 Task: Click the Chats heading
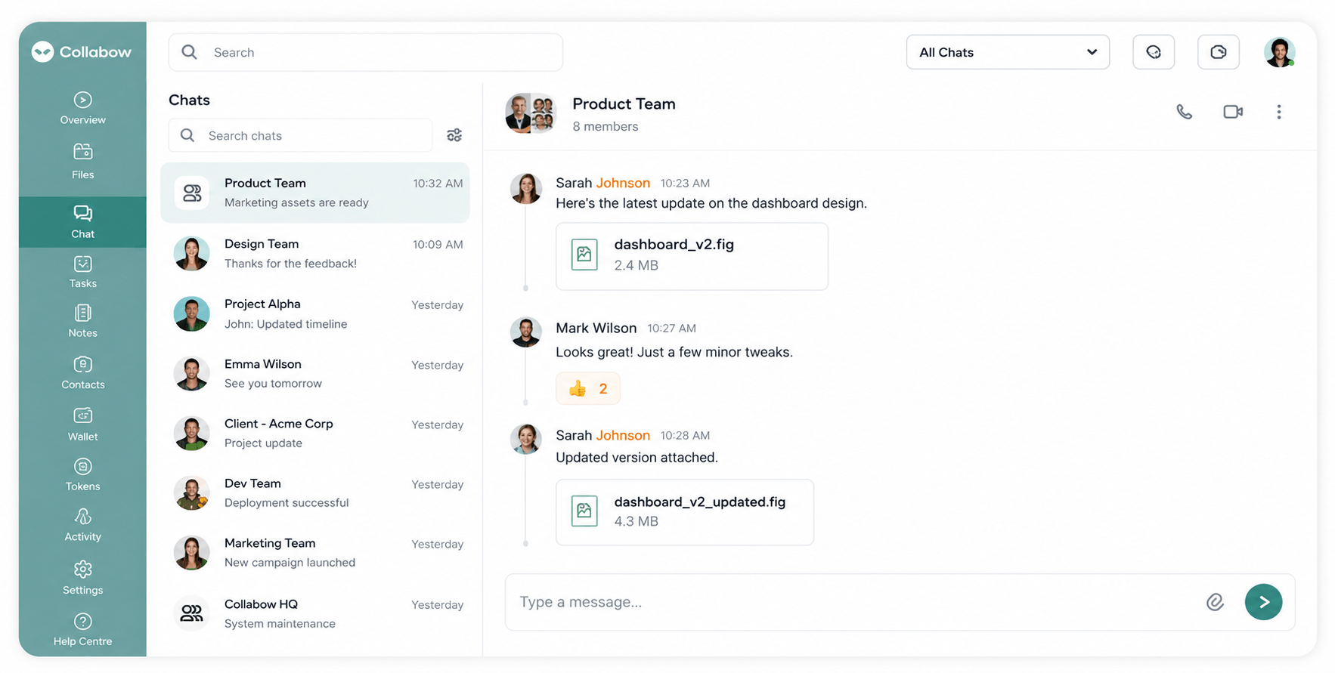point(189,100)
